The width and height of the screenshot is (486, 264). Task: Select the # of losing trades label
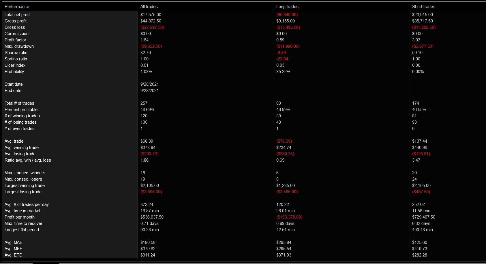point(20,122)
